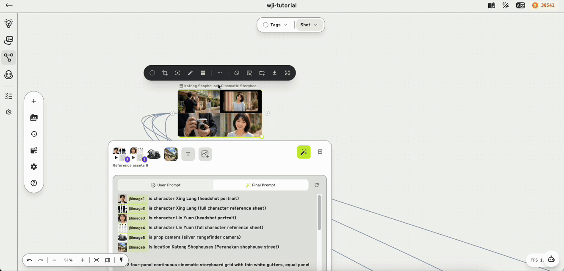This screenshot has width=564, height=271.
Task: Select the Katong Shophouses storyboard image node
Action: (x=220, y=113)
